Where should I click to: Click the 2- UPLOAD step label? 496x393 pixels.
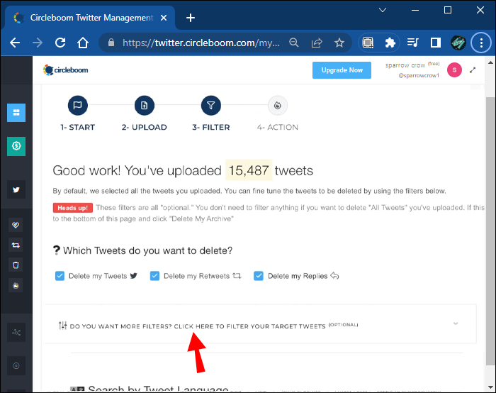tap(145, 127)
